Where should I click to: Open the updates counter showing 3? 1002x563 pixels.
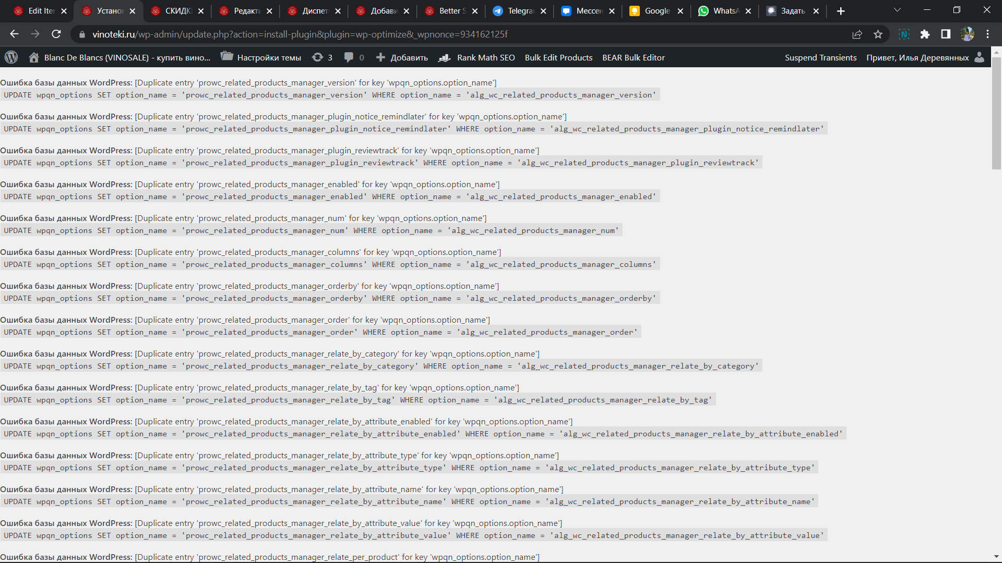click(x=322, y=57)
